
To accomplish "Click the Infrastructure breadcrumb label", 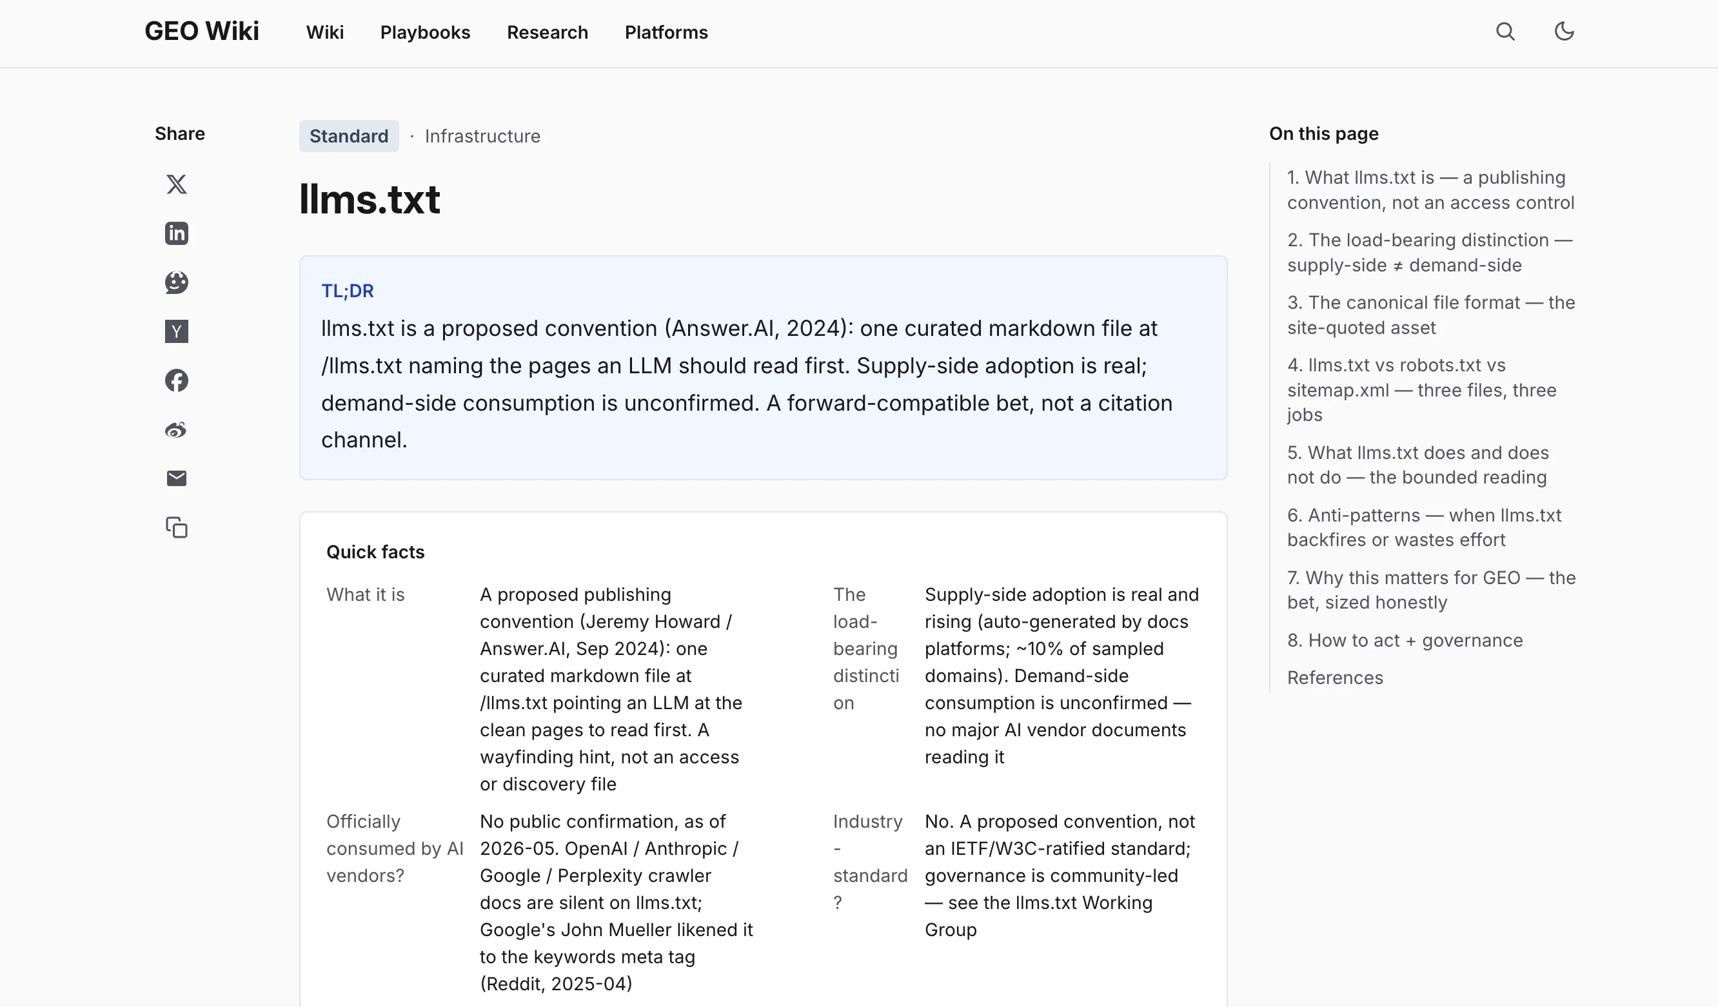I will (x=482, y=136).
